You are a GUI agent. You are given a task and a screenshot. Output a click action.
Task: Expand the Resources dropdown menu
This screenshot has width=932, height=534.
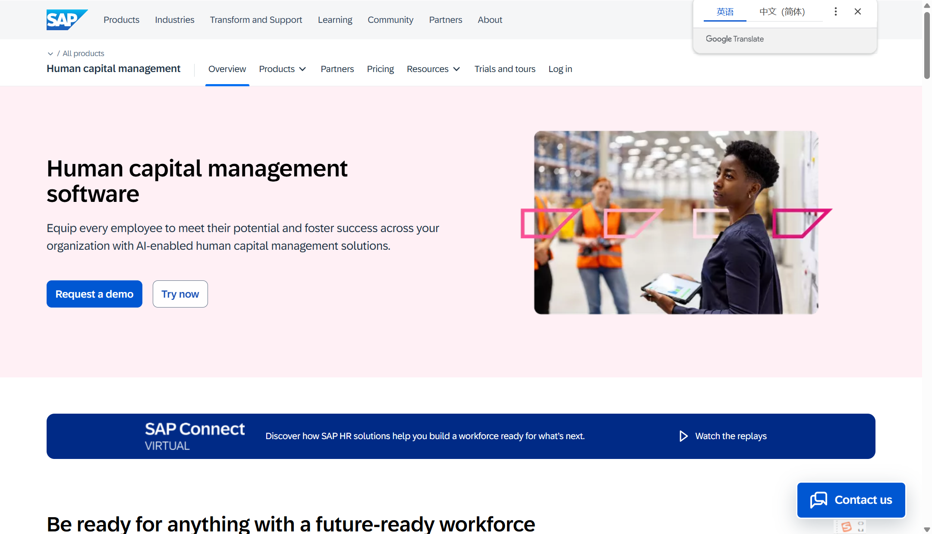(434, 69)
